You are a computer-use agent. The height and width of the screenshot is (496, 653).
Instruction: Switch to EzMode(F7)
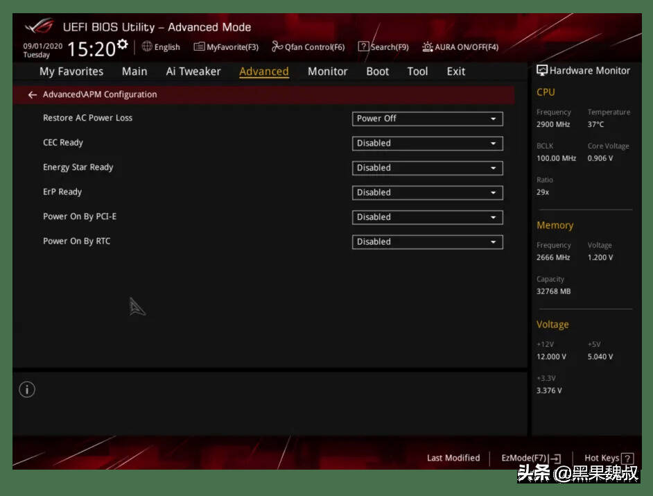524,458
